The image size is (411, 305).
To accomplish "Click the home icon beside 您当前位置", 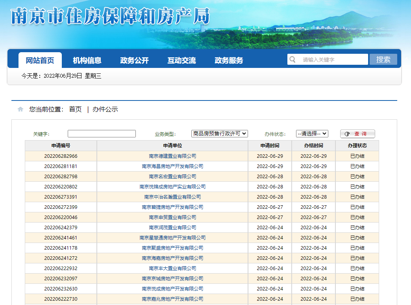I will pos(20,110).
